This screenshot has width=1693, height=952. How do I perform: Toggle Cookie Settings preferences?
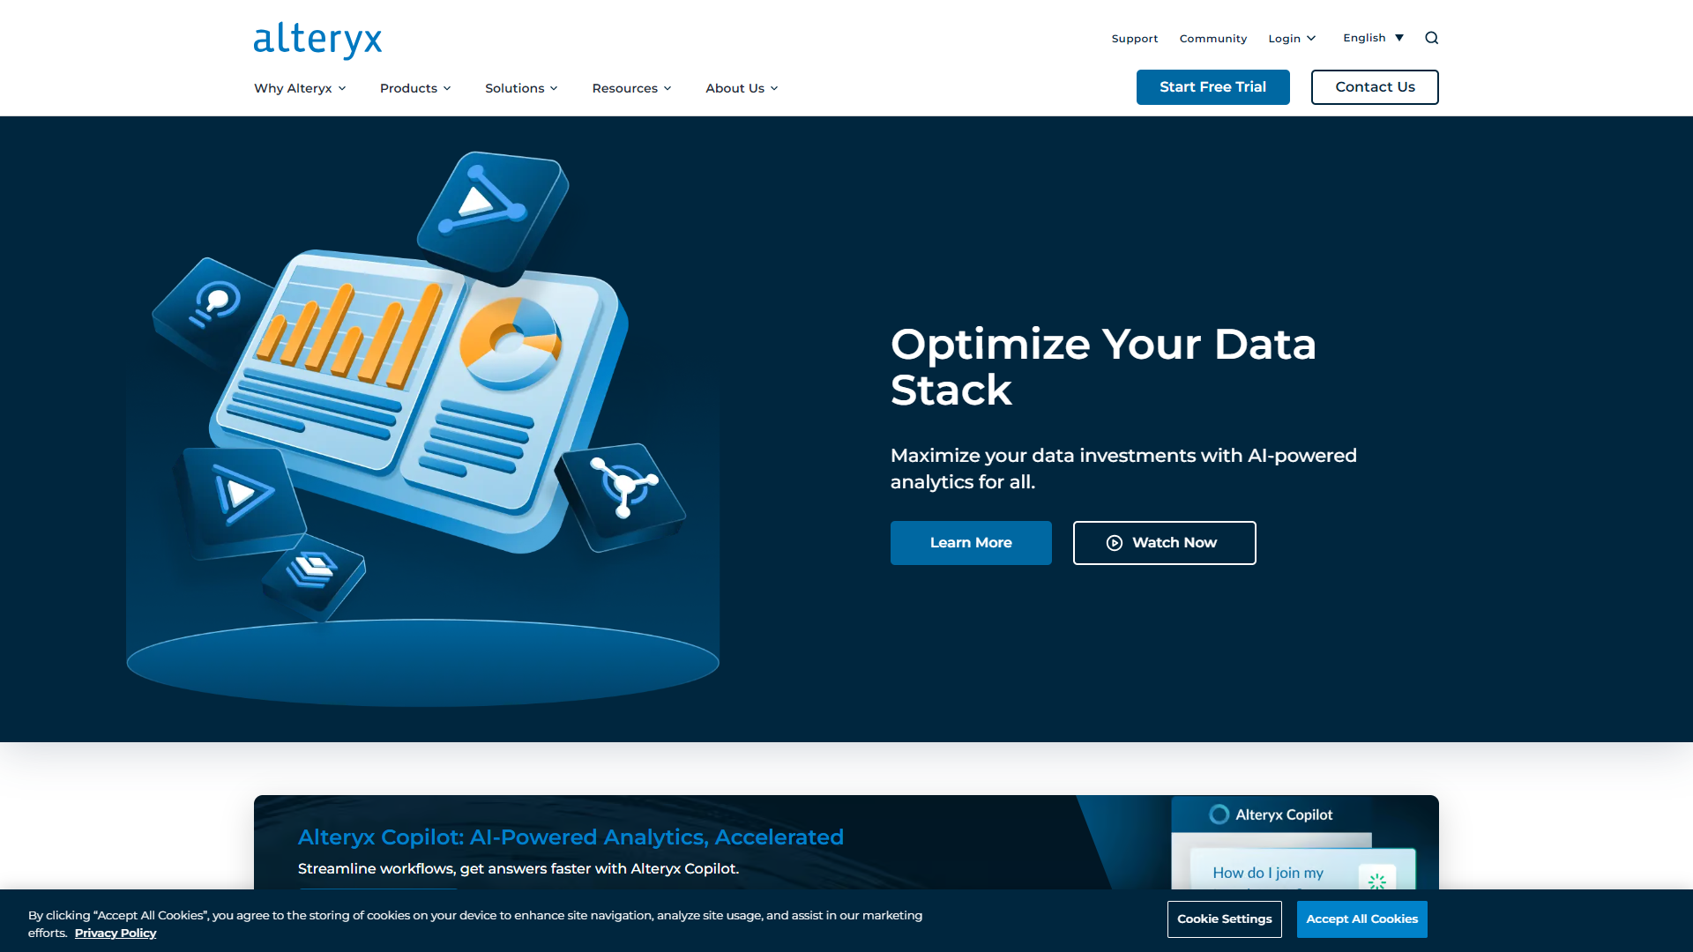tap(1225, 919)
